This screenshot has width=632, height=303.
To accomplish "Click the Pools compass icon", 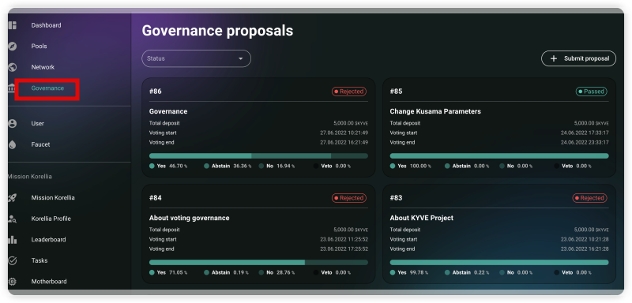I will tap(13, 47).
